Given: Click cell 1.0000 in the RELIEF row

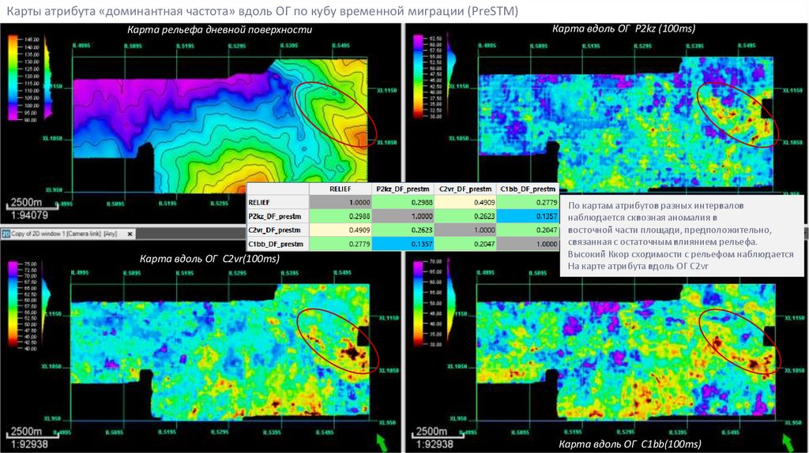Looking at the screenshot, I should (340, 203).
